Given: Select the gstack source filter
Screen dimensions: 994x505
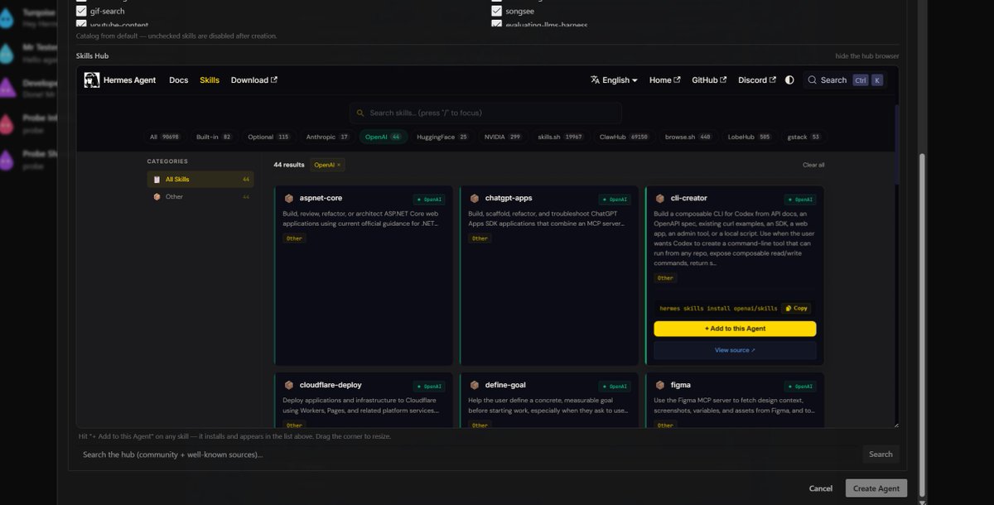Looking at the screenshot, I should point(803,137).
